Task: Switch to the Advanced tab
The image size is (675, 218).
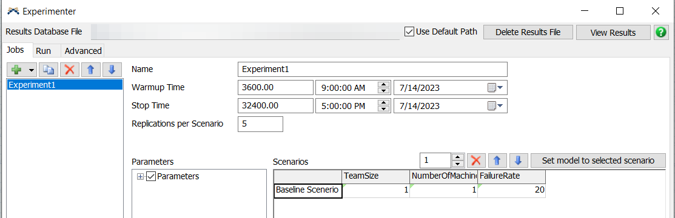Action: [83, 51]
